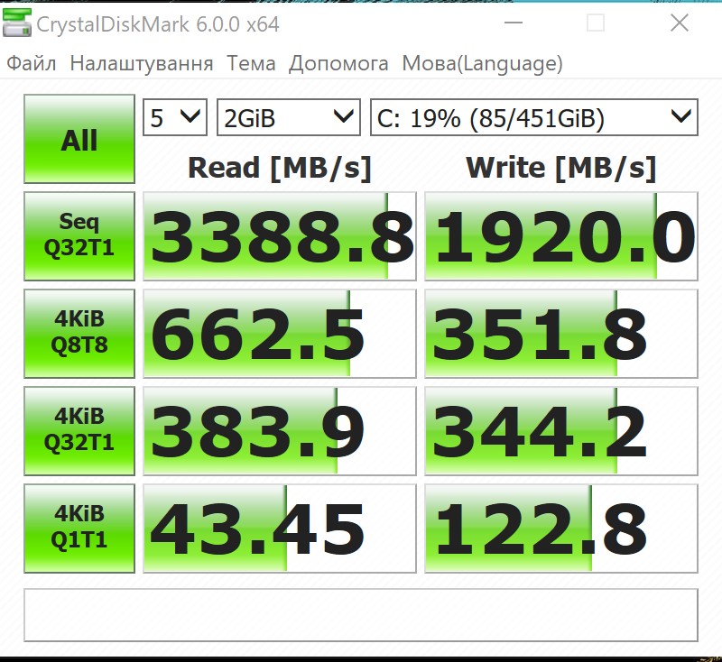The height and width of the screenshot is (662, 722).
Task: Click the 4KiB Q8T8 write result 351.8
Action: point(561,334)
